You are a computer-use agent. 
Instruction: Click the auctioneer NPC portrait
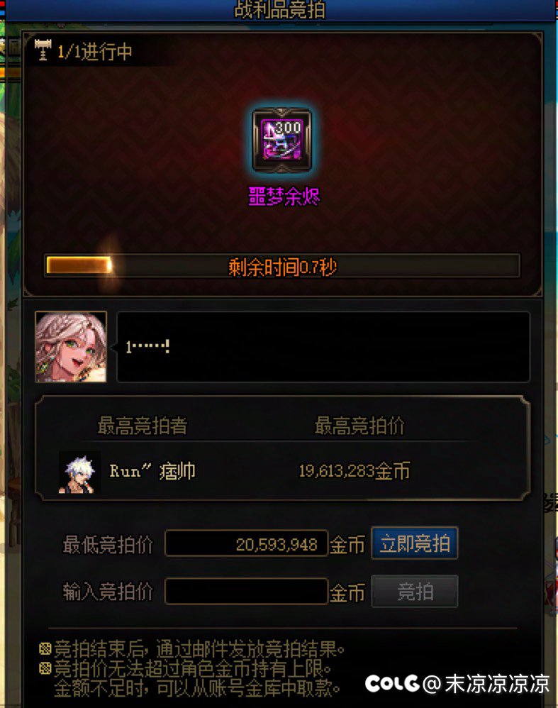(71, 347)
